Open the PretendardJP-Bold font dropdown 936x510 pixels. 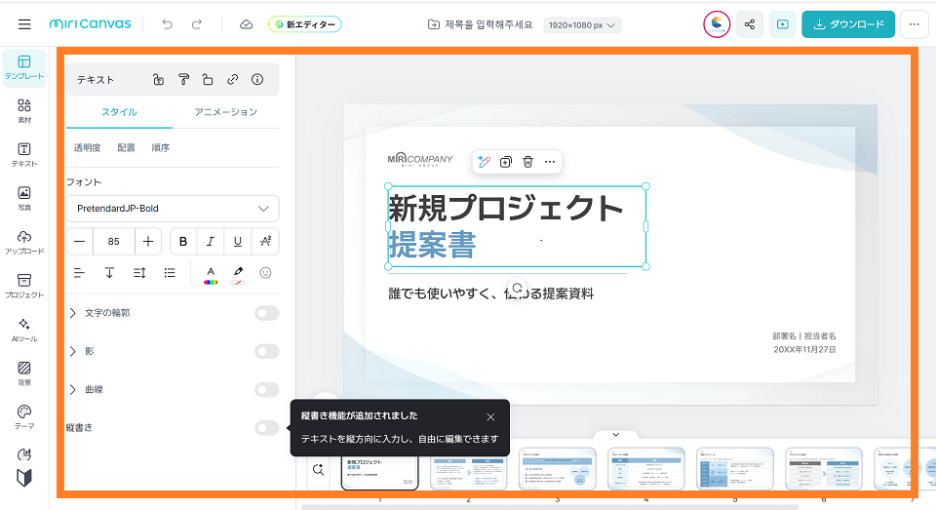173,209
